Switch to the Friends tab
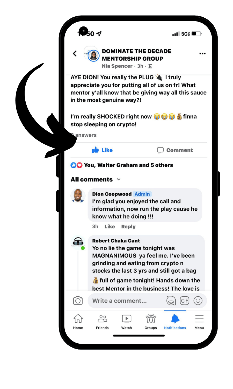The image size is (233, 389). 102,322
